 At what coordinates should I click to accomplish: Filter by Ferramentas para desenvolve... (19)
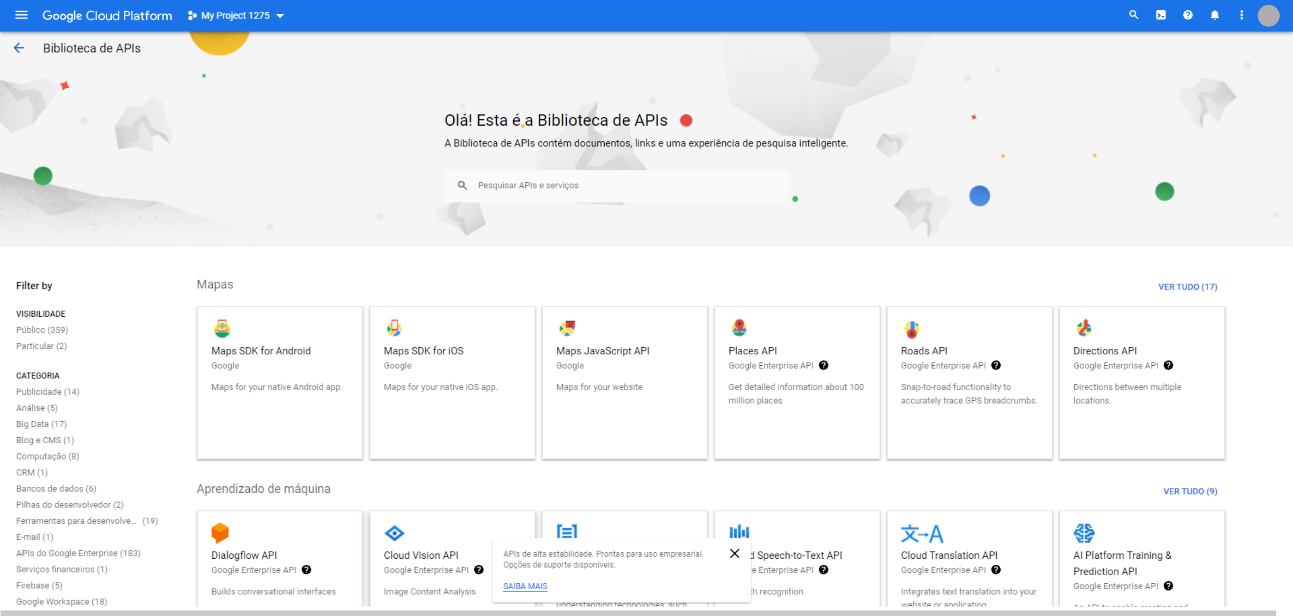pos(87,521)
